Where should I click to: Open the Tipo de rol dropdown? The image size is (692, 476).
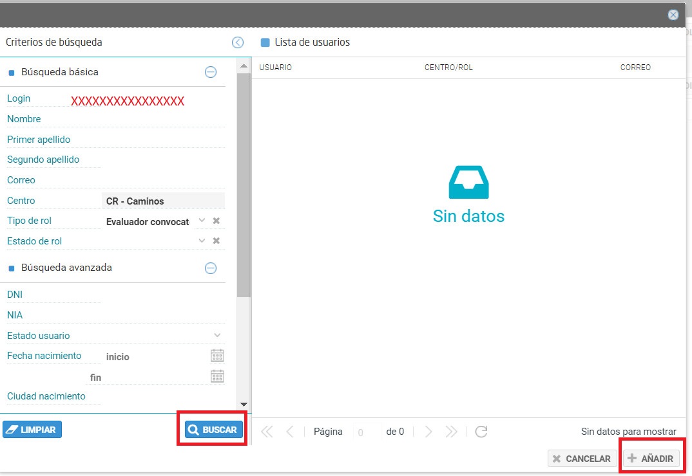point(202,221)
